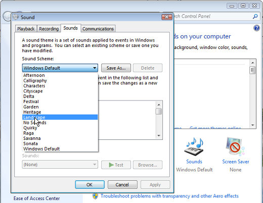Select the Sounds tab

tap(70, 28)
